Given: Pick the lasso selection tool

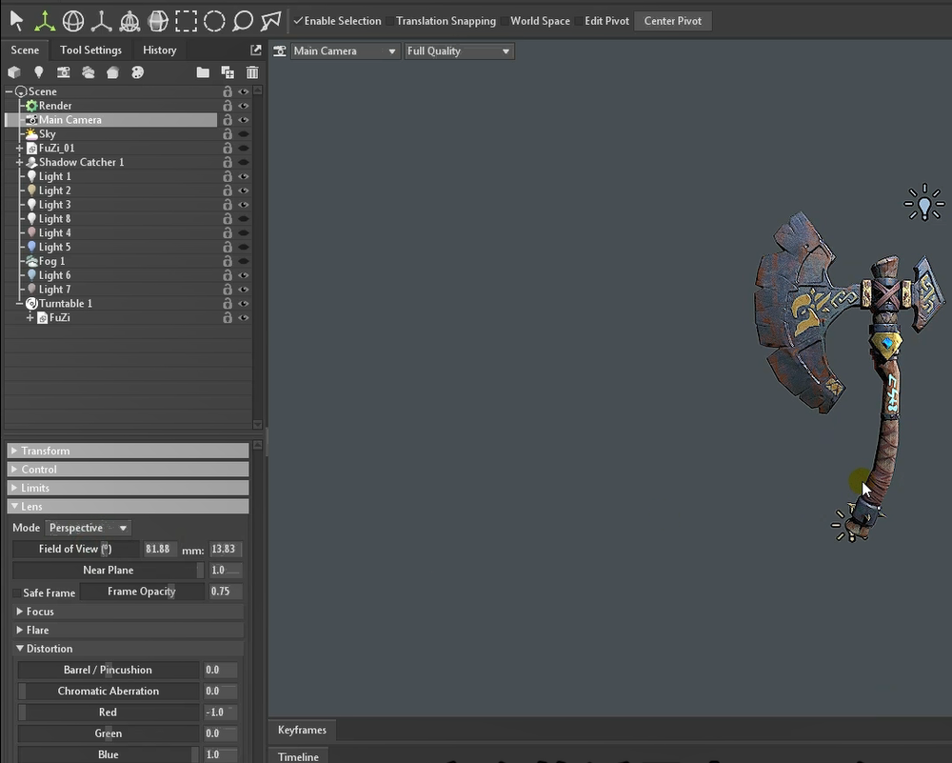Looking at the screenshot, I should point(243,20).
